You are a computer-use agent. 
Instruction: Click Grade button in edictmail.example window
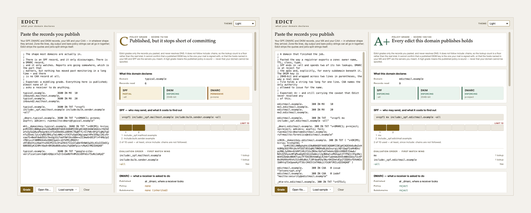click(x=281, y=190)
